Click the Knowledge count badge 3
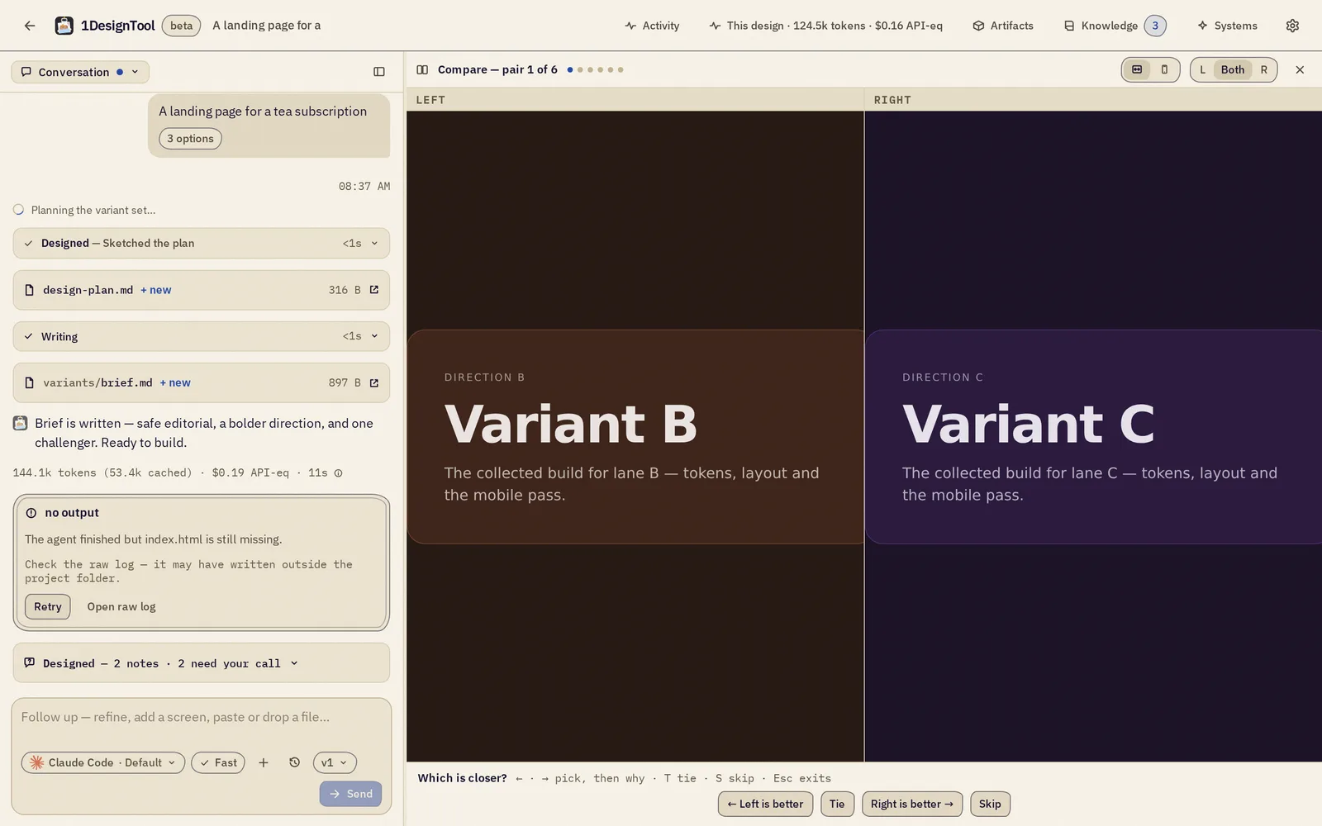This screenshot has height=826, width=1322. (1155, 26)
